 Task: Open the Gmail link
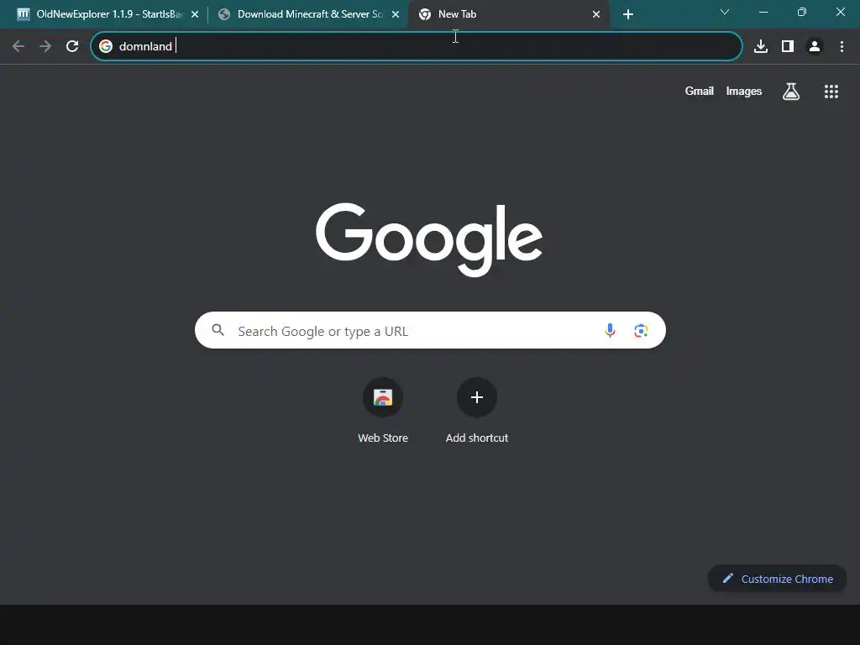700,92
